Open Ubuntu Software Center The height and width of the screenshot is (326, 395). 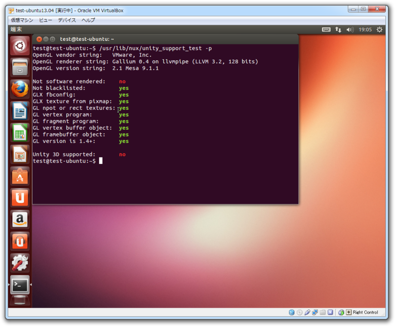pyautogui.click(x=20, y=176)
